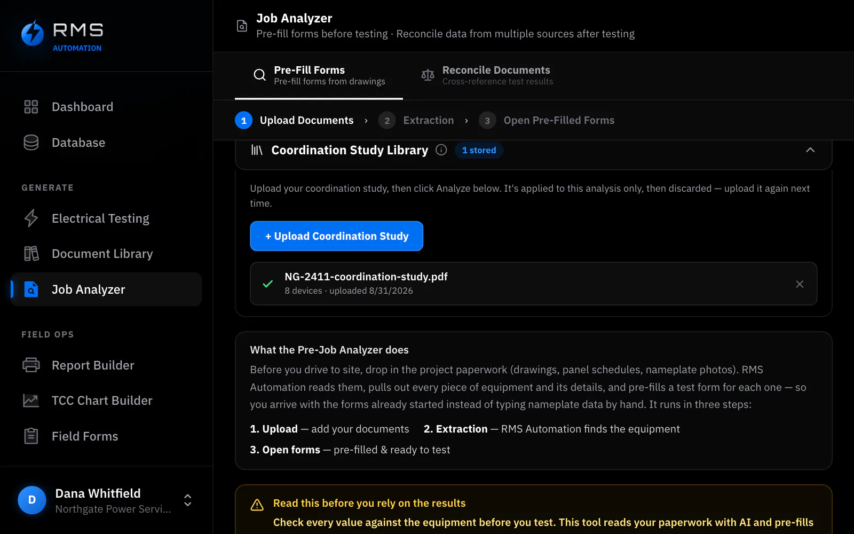Switch to the Reconcile Documents tab
Viewport: 854px width, 534px height.
click(487, 76)
